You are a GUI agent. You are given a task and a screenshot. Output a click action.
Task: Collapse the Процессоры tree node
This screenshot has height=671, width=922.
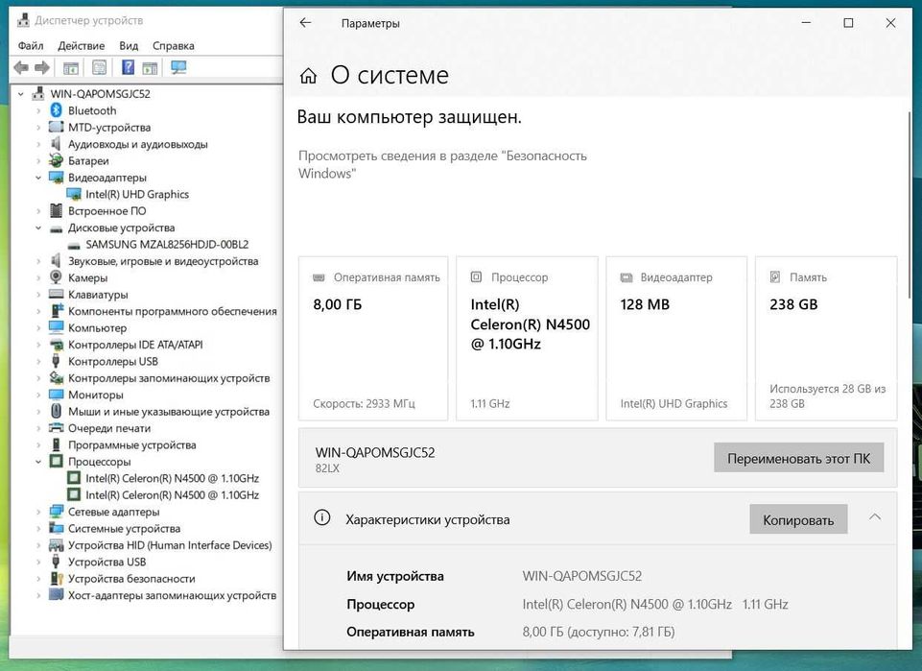point(38,462)
